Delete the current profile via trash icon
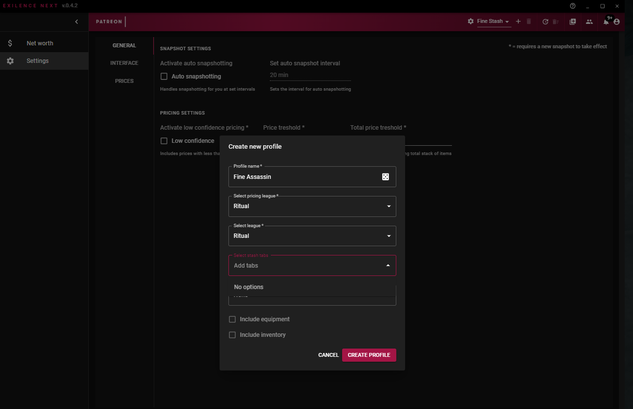The height and width of the screenshot is (409, 633). [x=529, y=21]
